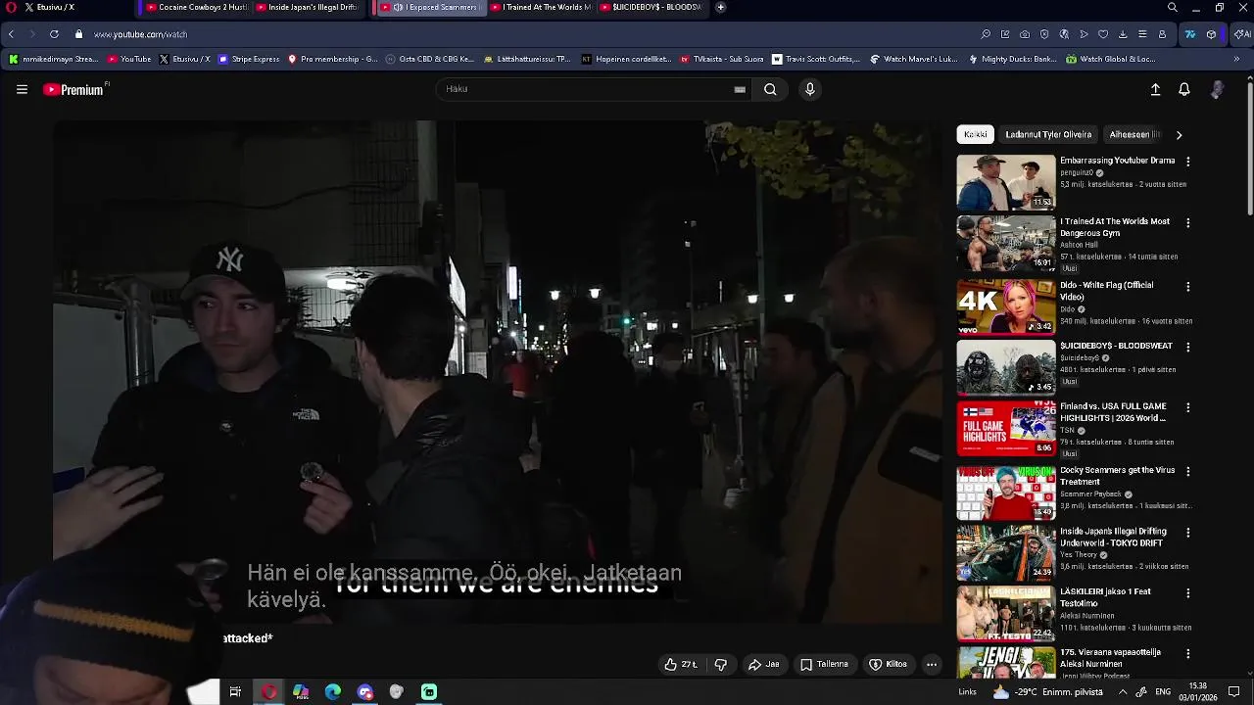Viewport: 1254px width, 705px height.
Task: Show hidden system tray icons chevron
Action: [1123, 692]
